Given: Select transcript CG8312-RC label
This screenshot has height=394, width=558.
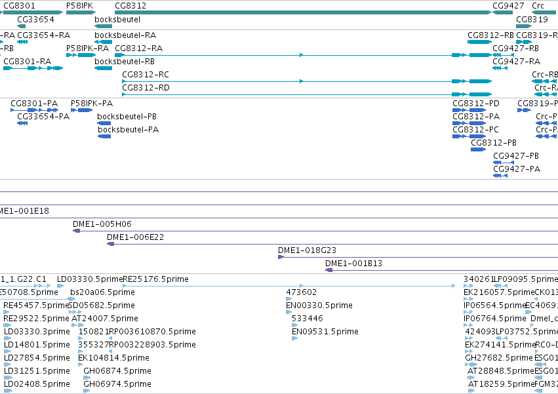Looking at the screenshot, I should click(146, 75).
